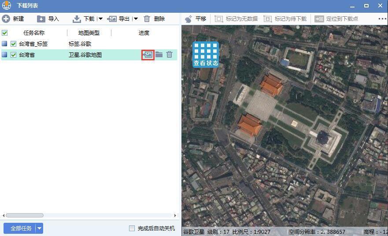Maximize the 下载列表 window

366,6
